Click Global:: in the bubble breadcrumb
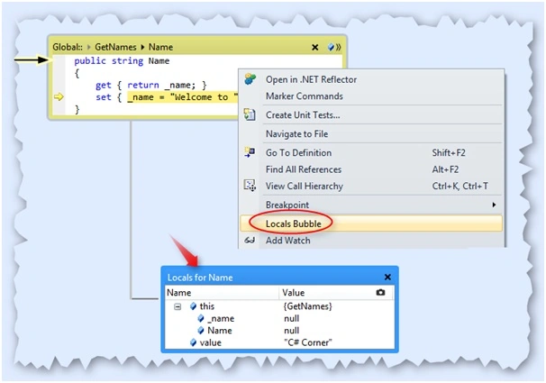This screenshot has width=546, height=383. (68, 47)
